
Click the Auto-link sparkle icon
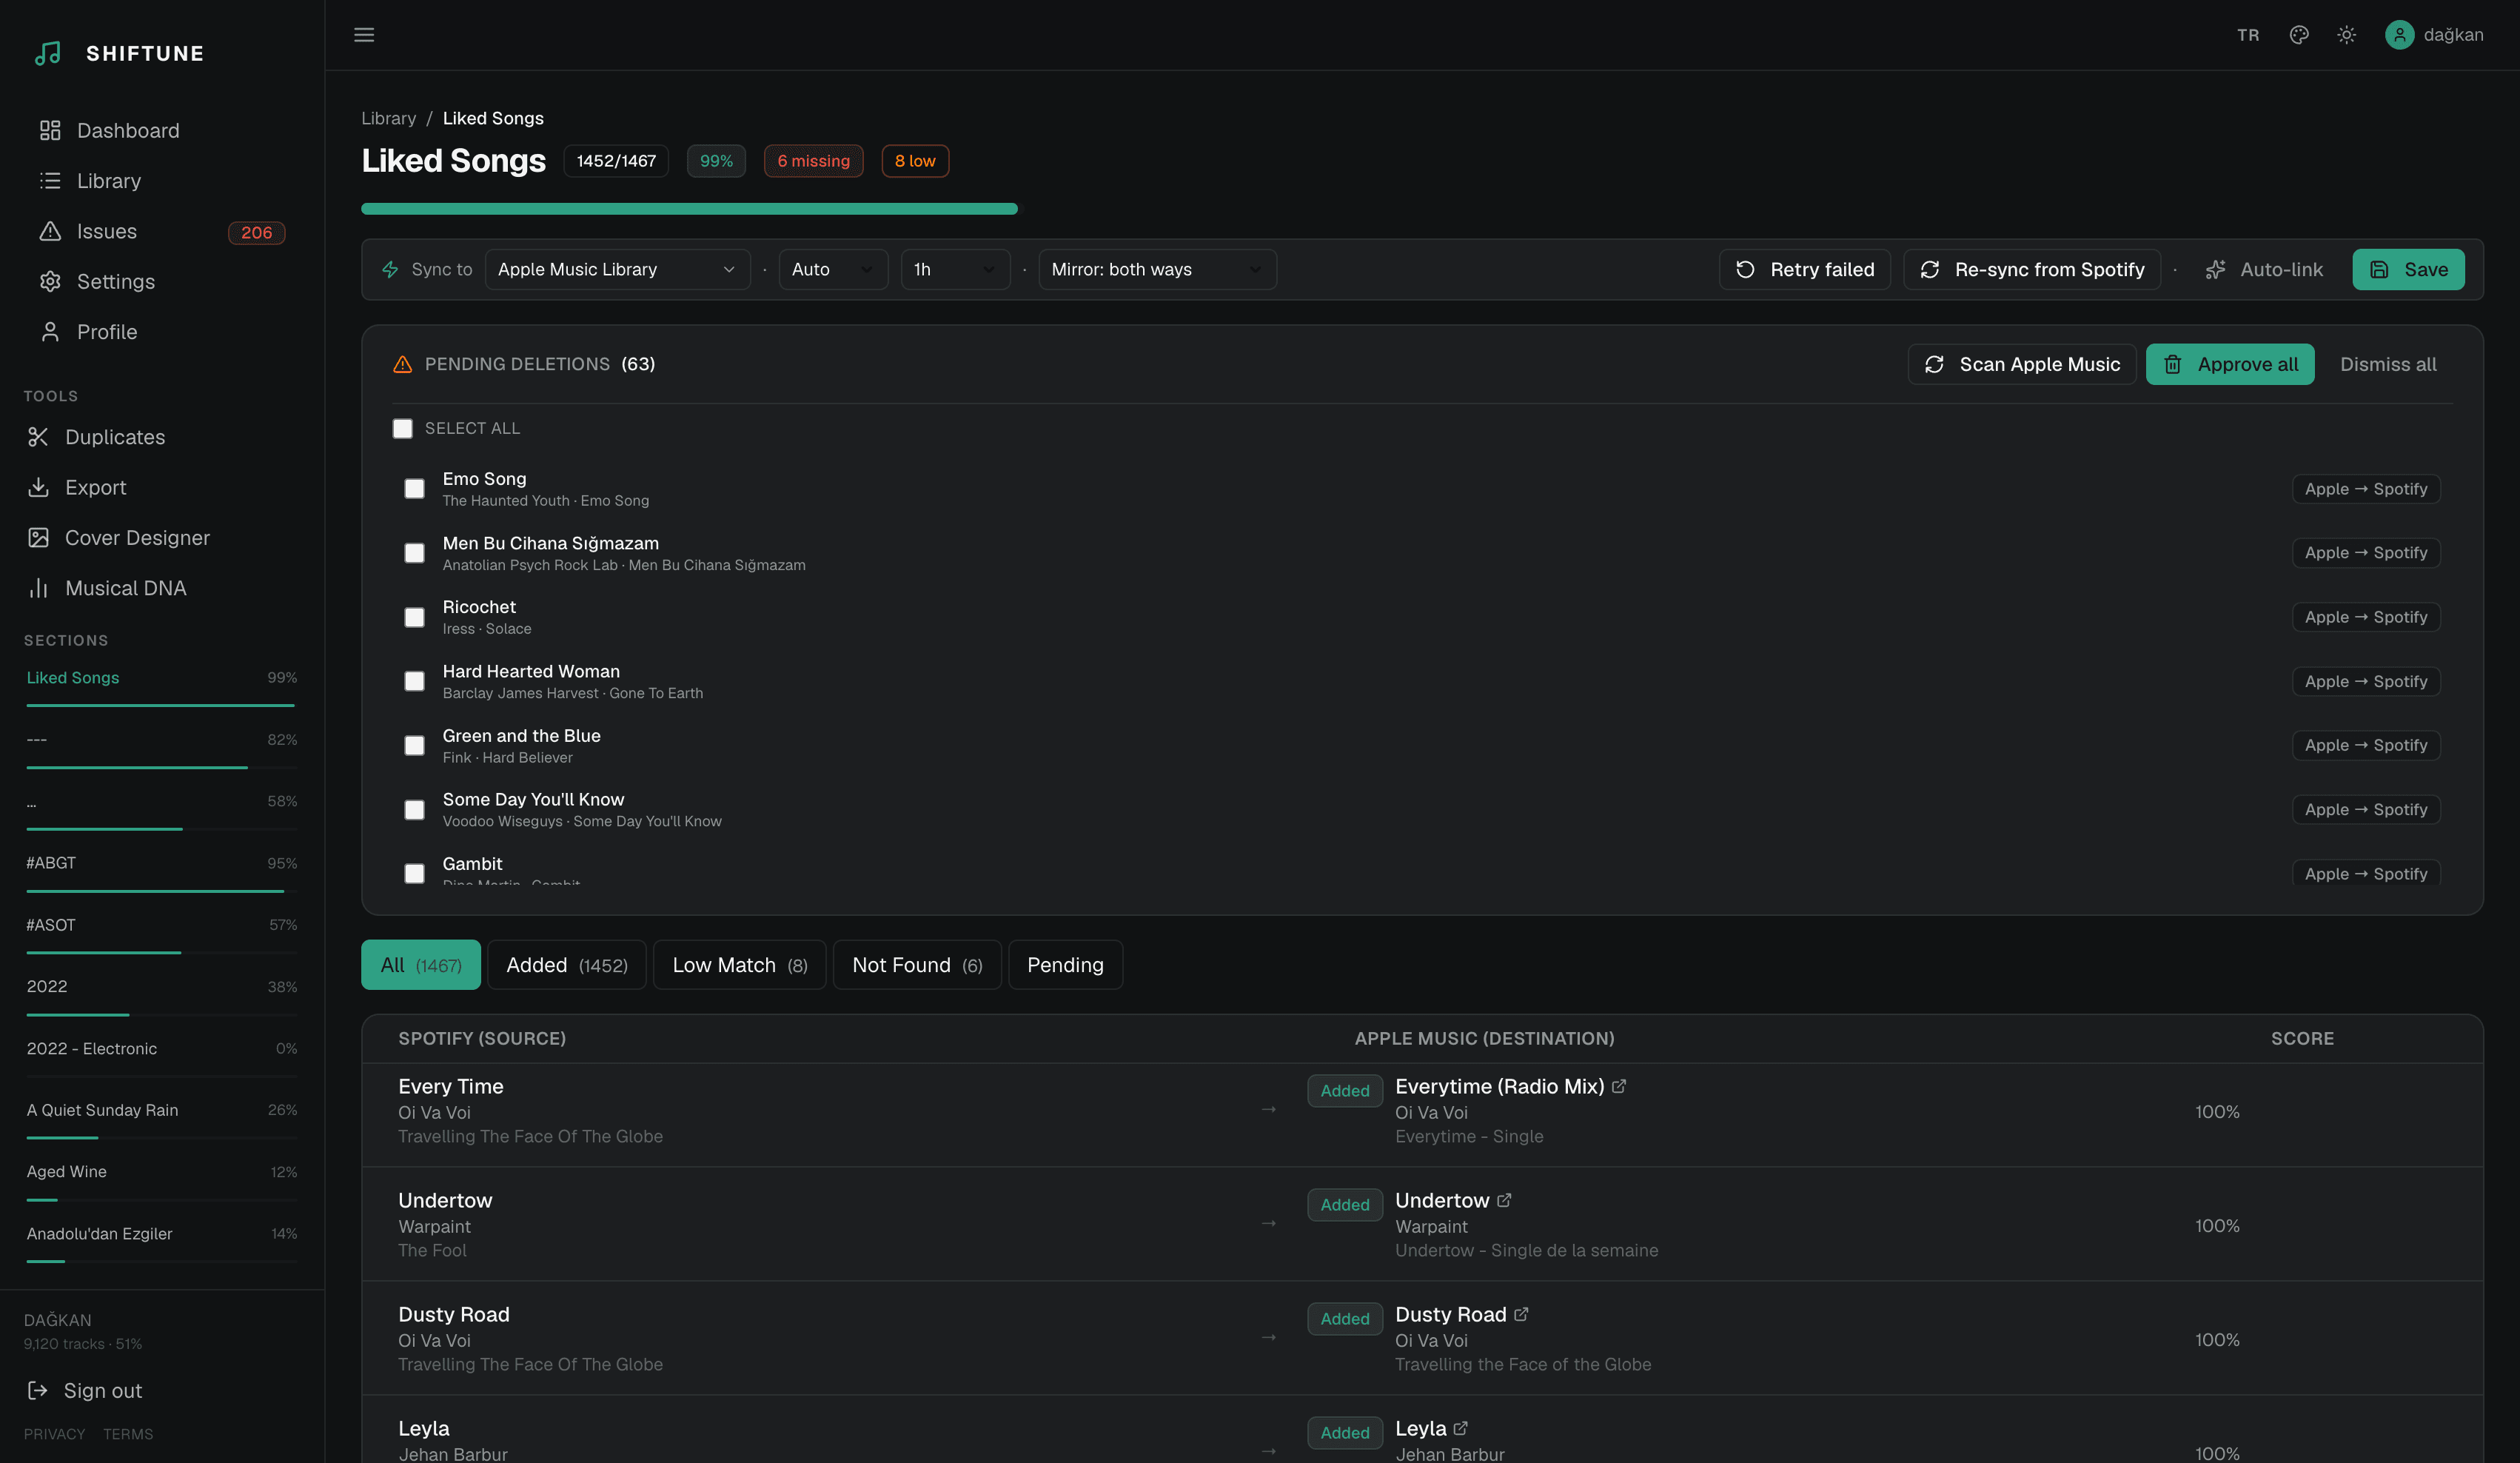tap(2216, 269)
